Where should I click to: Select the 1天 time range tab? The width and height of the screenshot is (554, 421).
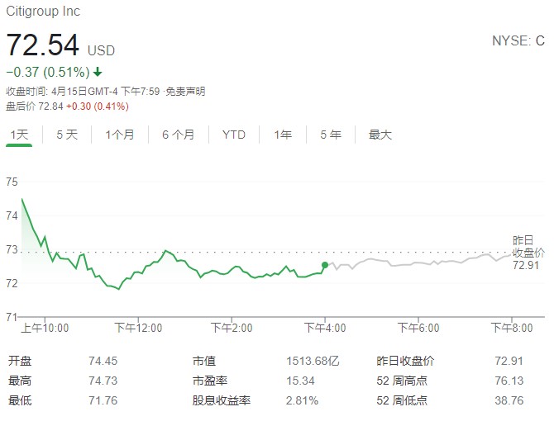pos(19,135)
